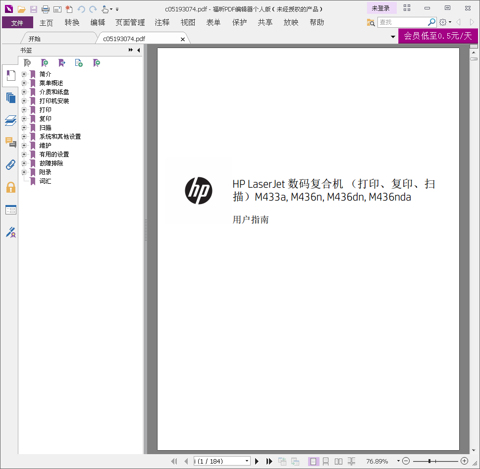Open the page number dropdown

pyautogui.click(x=247, y=461)
